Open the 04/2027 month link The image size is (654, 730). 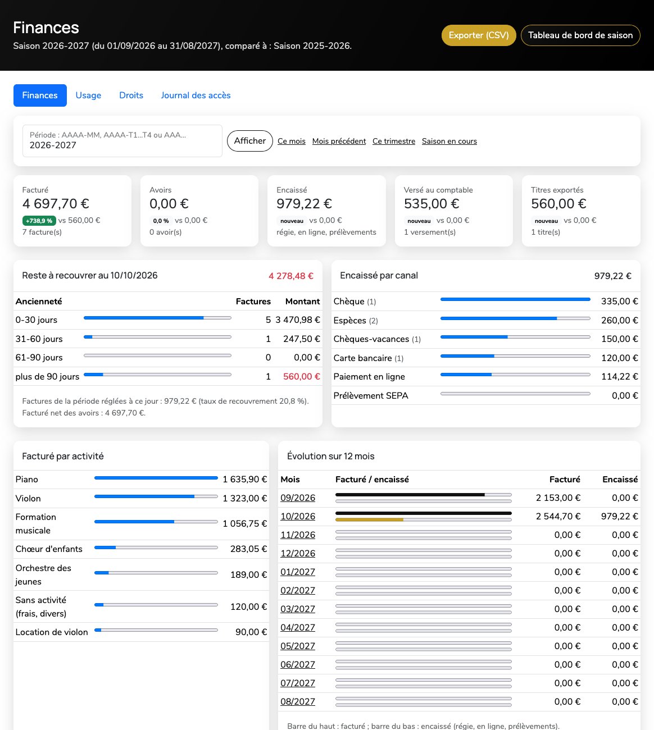click(298, 628)
